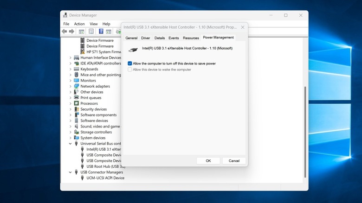Expand the System devices node
The width and height of the screenshot is (362, 203).
(71, 138)
